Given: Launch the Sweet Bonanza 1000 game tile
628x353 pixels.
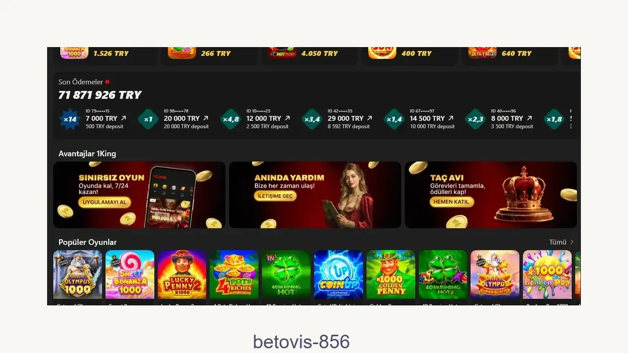Looking at the screenshot, I should click(130, 275).
